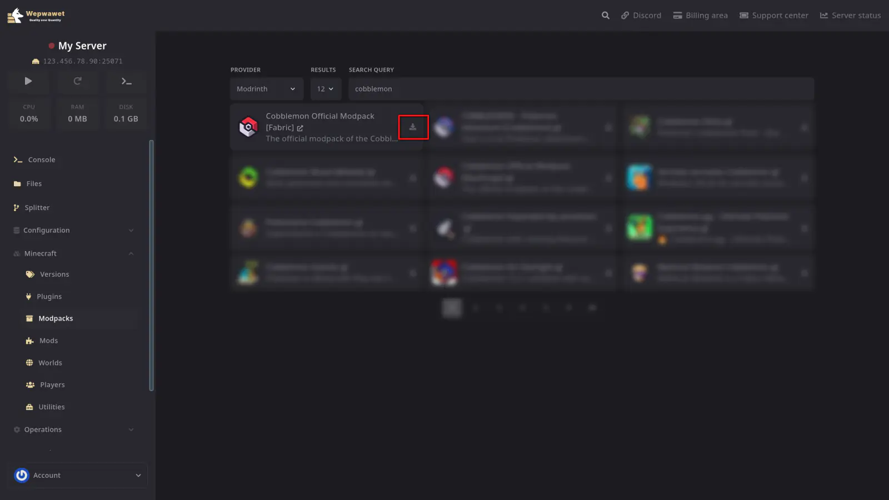Click the search magnifier icon in top bar
The image size is (889, 500).
605,16
